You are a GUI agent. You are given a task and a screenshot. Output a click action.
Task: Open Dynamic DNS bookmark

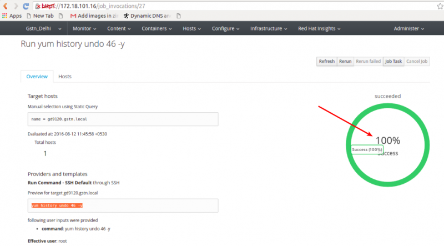click(x=147, y=16)
